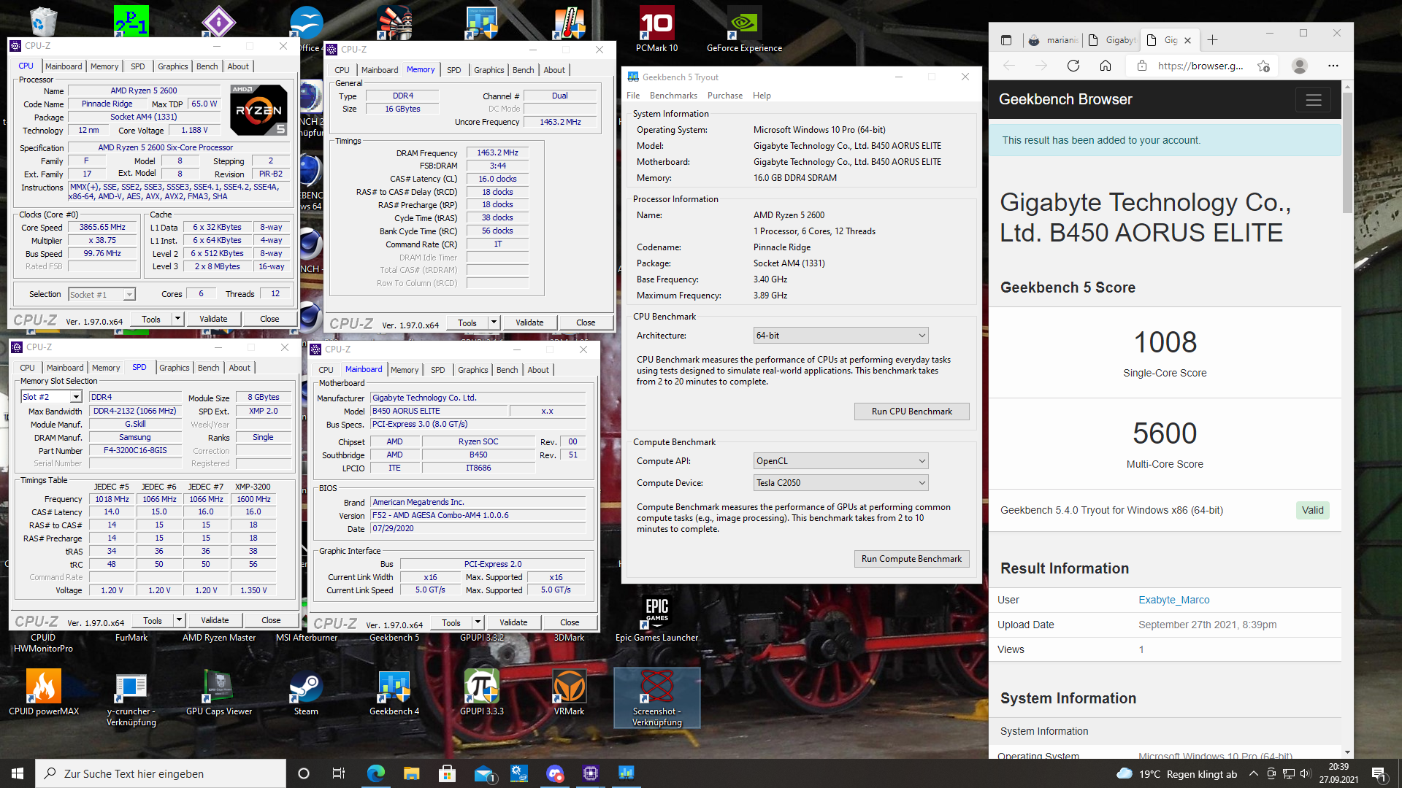Open the purple diamond info desktop icon

[x=219, y=22]
